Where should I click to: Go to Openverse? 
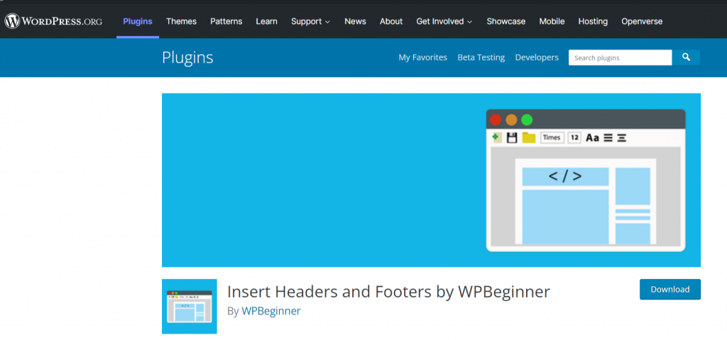point(642,21)
